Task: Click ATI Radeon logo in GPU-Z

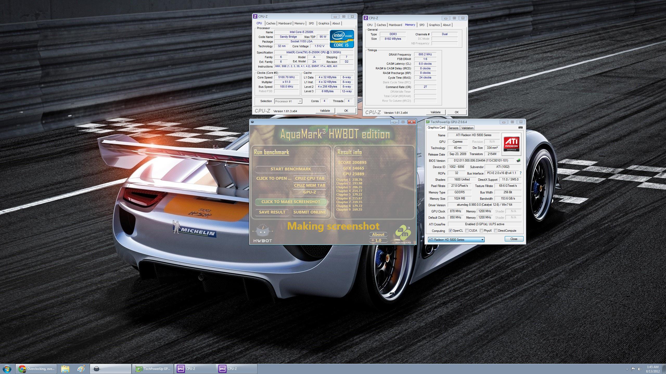Action: click(511, 144)
